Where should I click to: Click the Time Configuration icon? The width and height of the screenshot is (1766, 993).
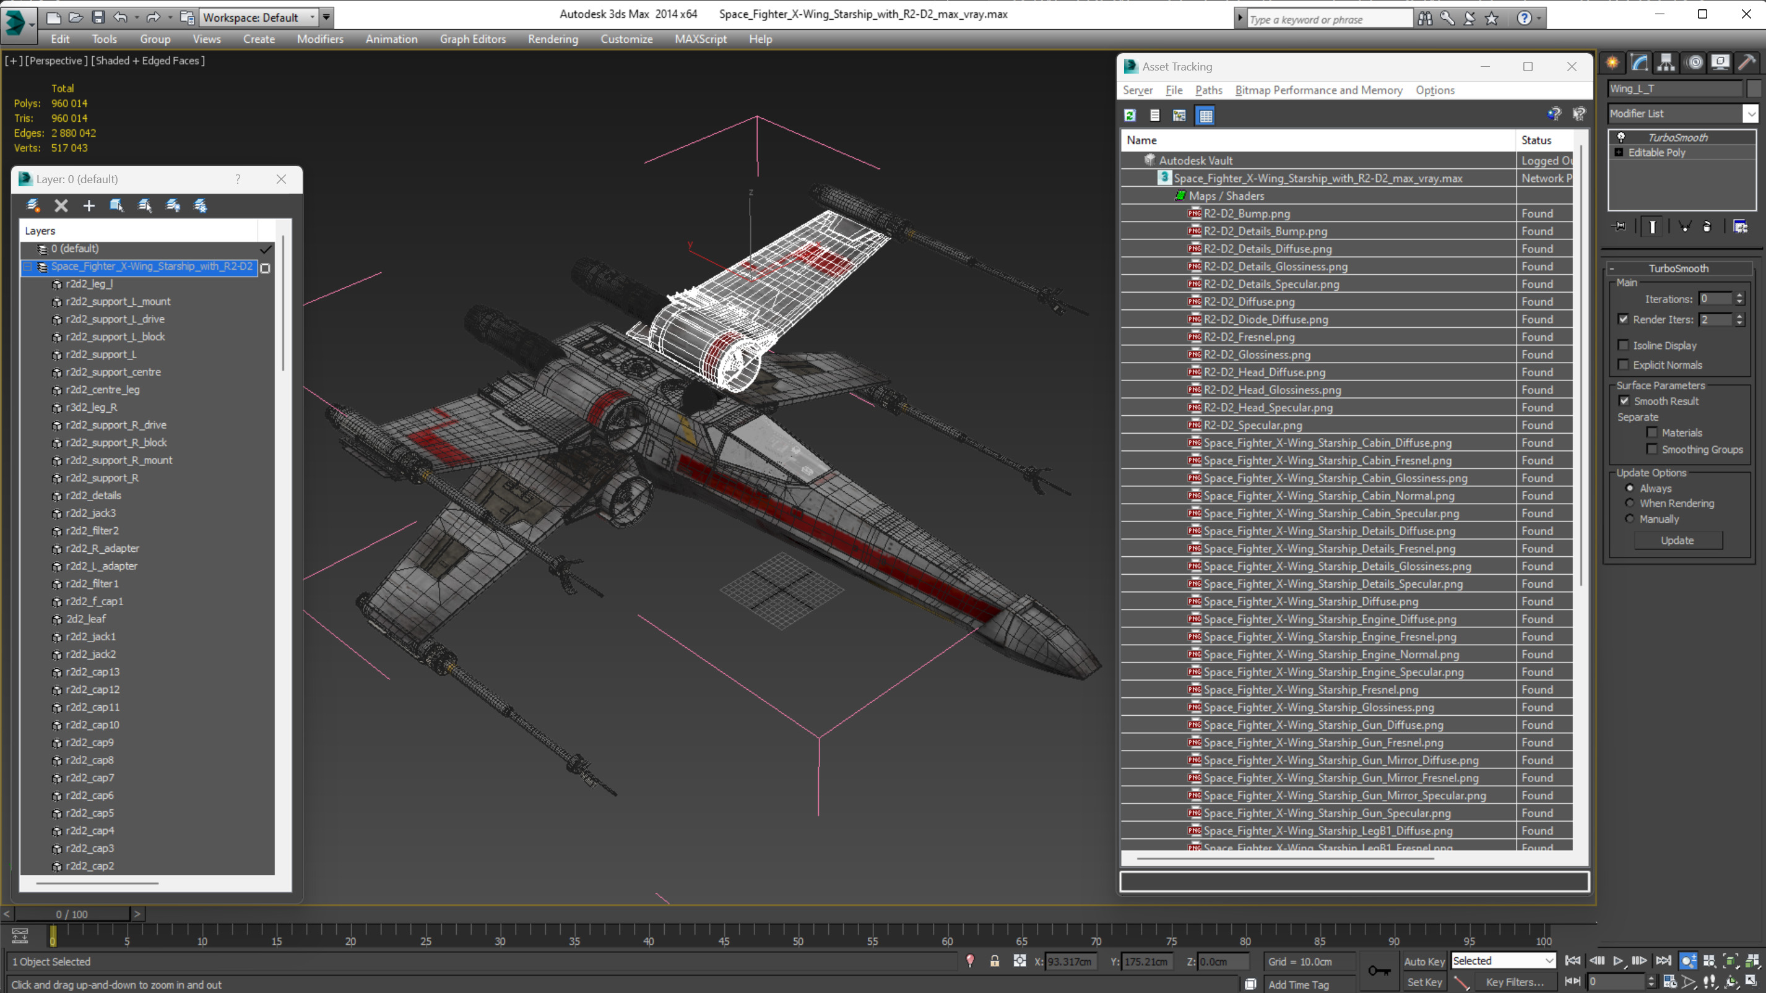[x=1671, y=982]
